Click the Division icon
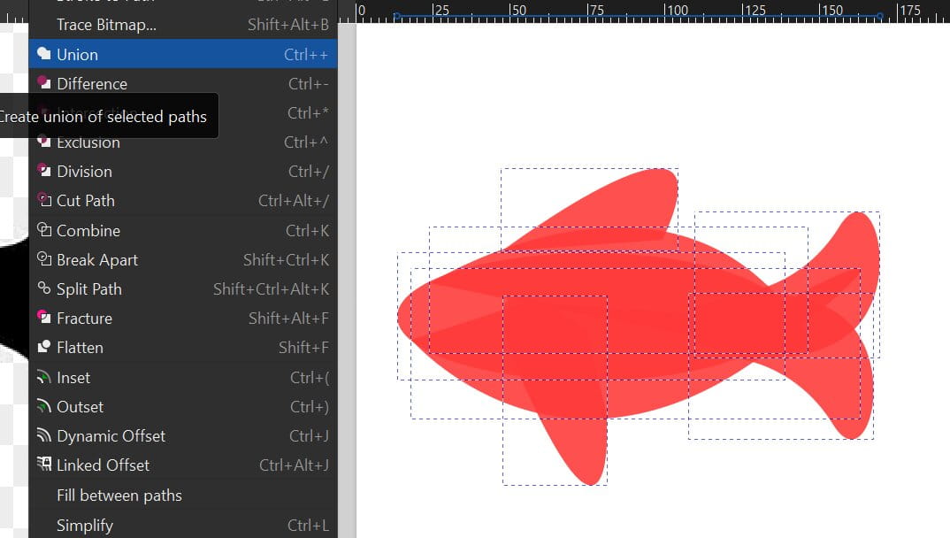 (43, 170)
